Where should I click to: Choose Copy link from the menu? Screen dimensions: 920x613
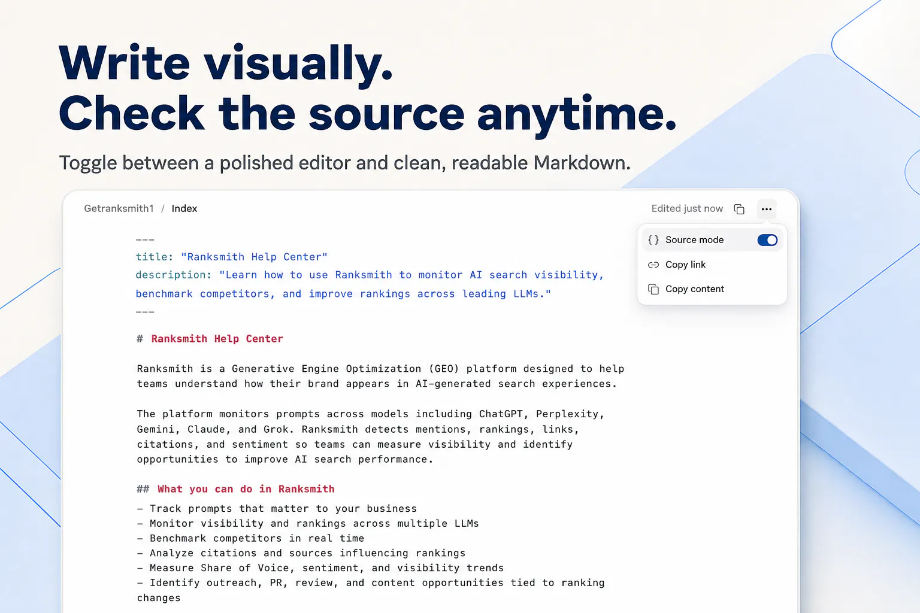pyautogui.click(x=712, y=265)
